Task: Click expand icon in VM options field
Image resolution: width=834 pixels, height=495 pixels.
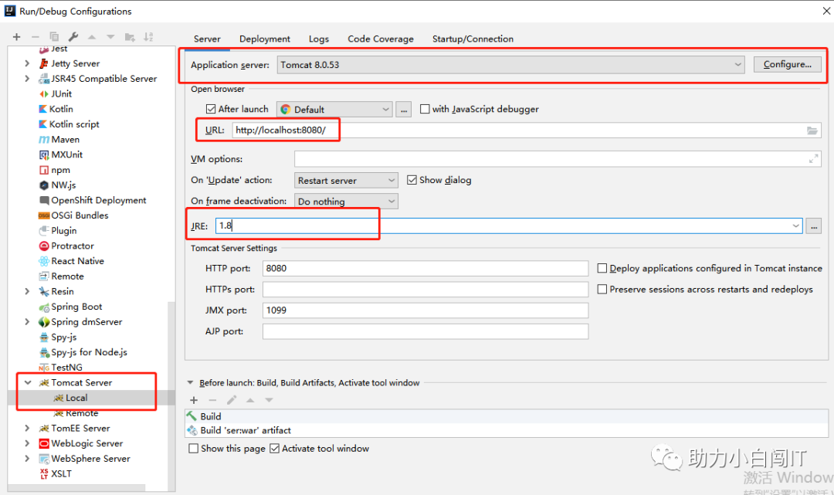Action: point(813,159)
